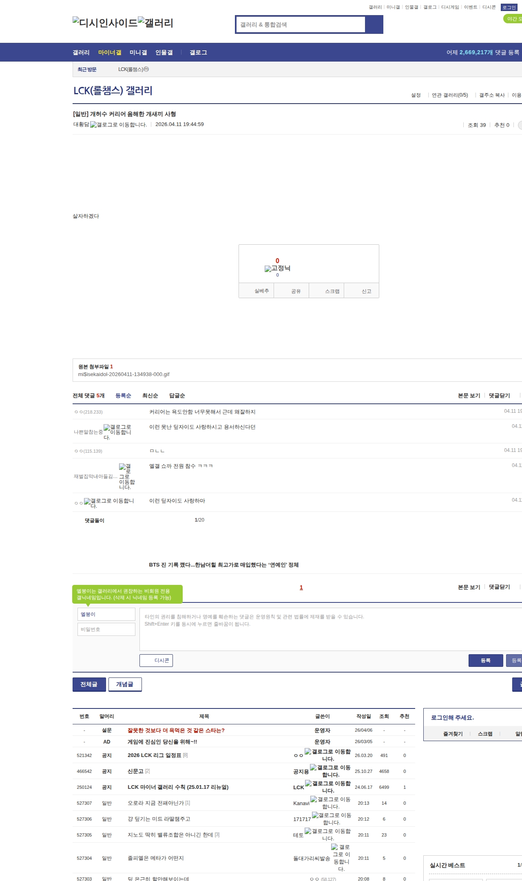Open 인물갤 in the main navigation bar
Image resolution: width=522 pixels, height=881 pixels.
(x=164, y=52)
